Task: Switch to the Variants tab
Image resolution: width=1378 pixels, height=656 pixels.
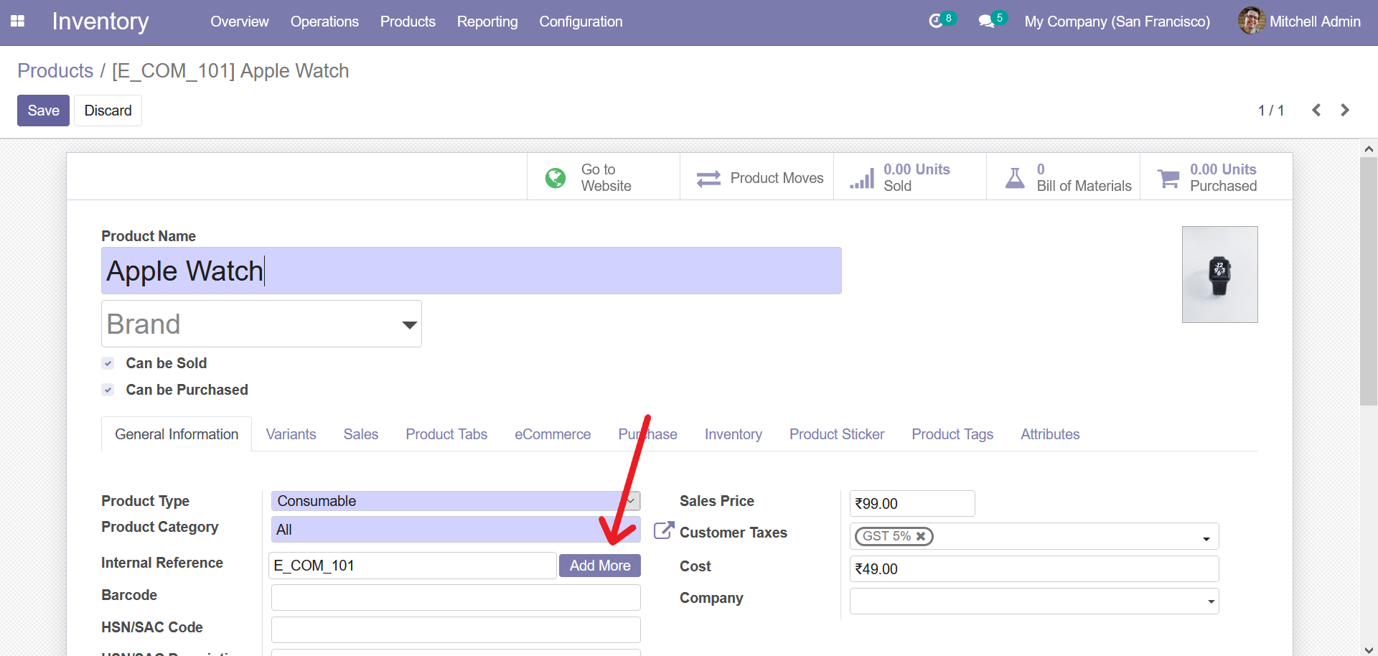Action: coord(291,434)
